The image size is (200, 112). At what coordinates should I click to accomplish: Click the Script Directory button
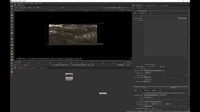pos(182,18)
